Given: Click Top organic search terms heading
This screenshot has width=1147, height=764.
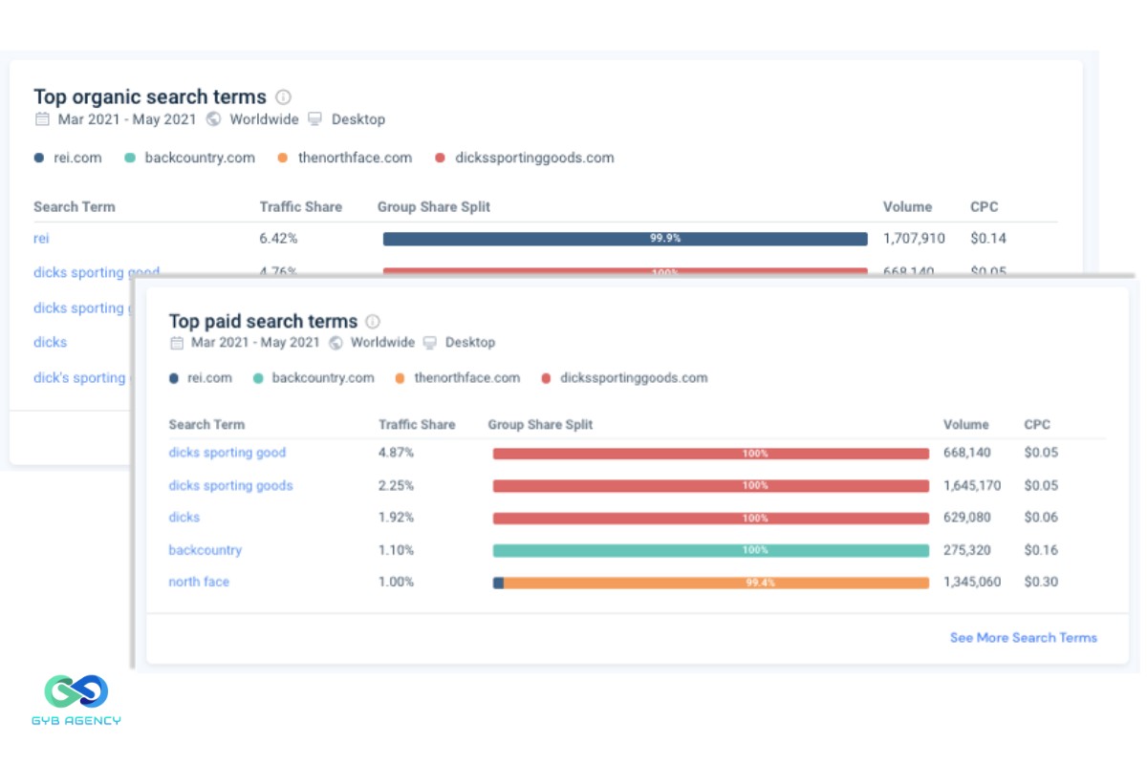Looking at the screenshot, I should 150,96.
